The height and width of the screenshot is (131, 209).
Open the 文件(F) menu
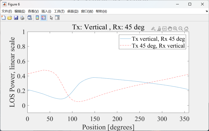pyautogui.click(x=7, y=11)
